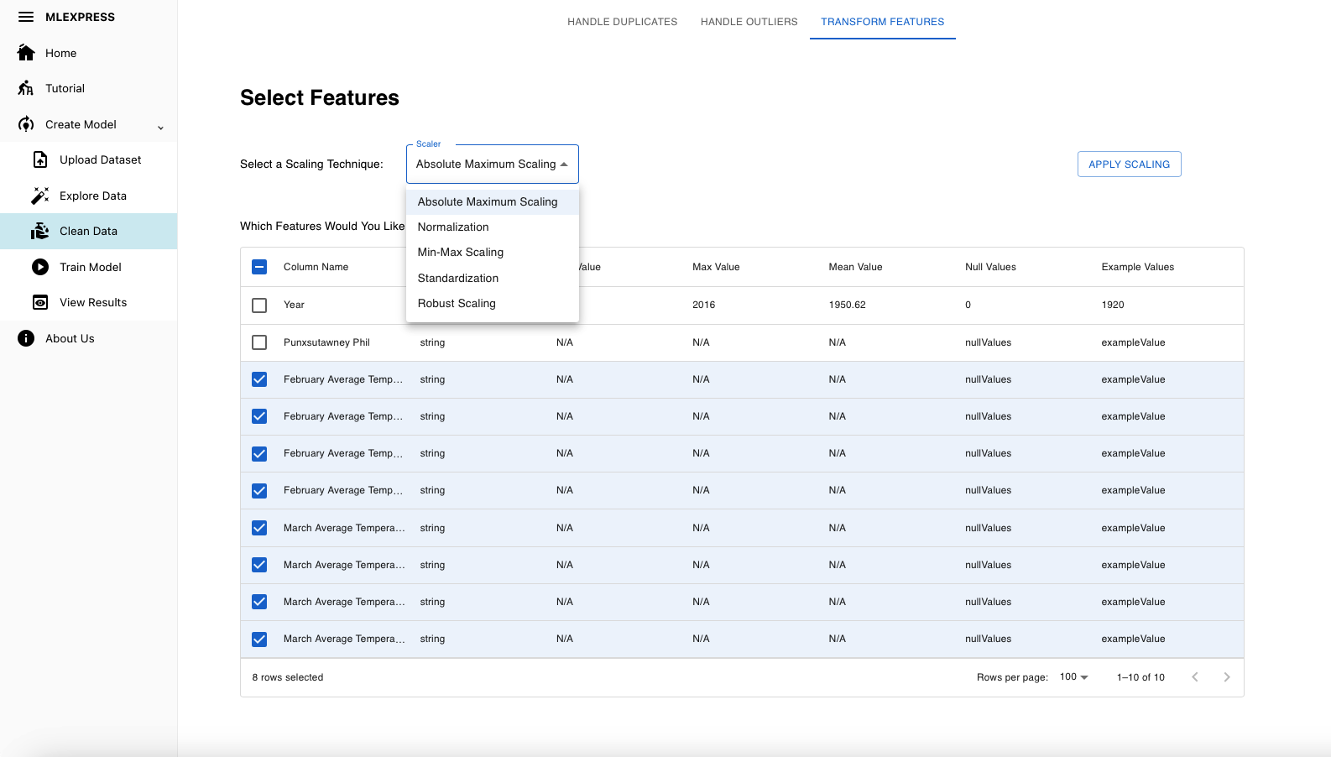The image size is (1331, 757).
Task: Sort by Null Values header
Action: click(x=991, y=267)
